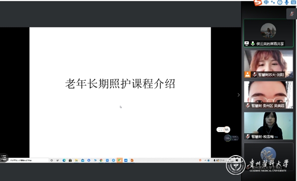Open the Chrome browser taskbar icon
The image size is (297, 181).
point(101,160)
